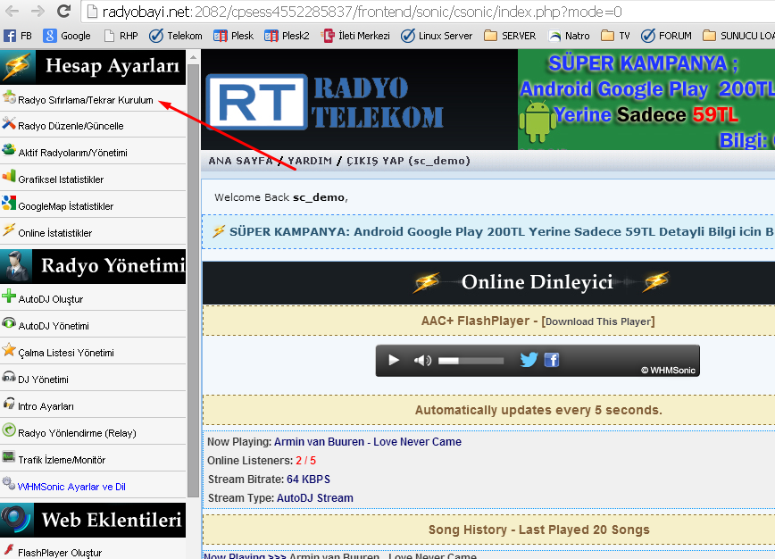Open FlashPlayer Oluştur link
This screenshot has width=775, height=559.
[60, 553]
